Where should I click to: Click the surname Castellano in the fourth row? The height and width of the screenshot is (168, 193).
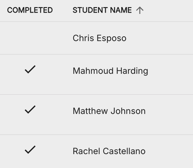point(124,151)
